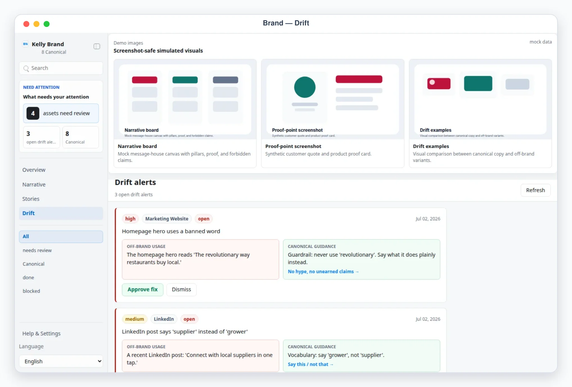This screenshot has width=572, height=387.
Task: Click the Kelly Brand logo badge
Action: click(x=26, y=44)
